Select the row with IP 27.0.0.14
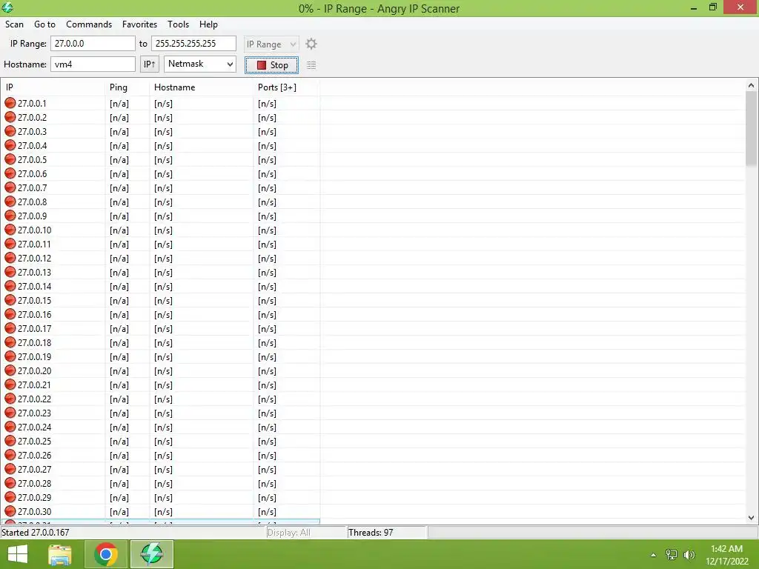This screenshot has width=759, height=569. click(x=160, y=285)
